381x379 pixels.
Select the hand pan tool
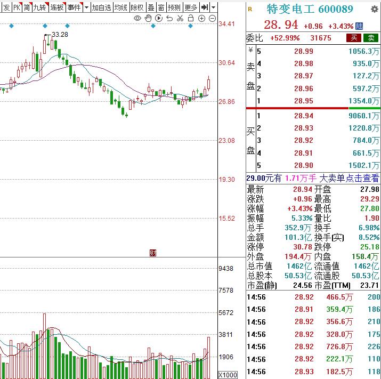[148, 18]
